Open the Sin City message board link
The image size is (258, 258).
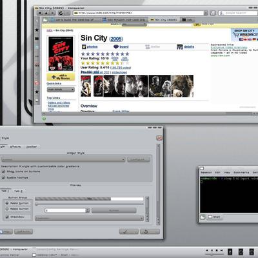pyautogui.click(x=124, y=46)
